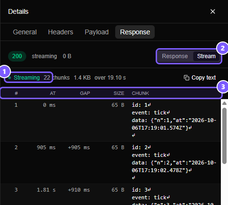The image size is (228, 205).
Task: Click the 'id: 1' chunk text
Action: click(141, 105)
